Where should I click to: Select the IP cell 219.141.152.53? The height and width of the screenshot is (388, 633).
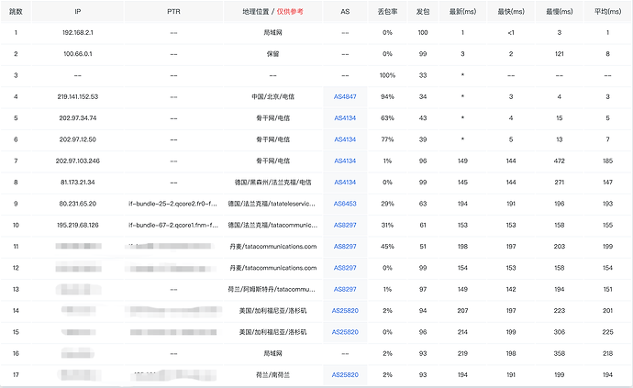(77, 96)
